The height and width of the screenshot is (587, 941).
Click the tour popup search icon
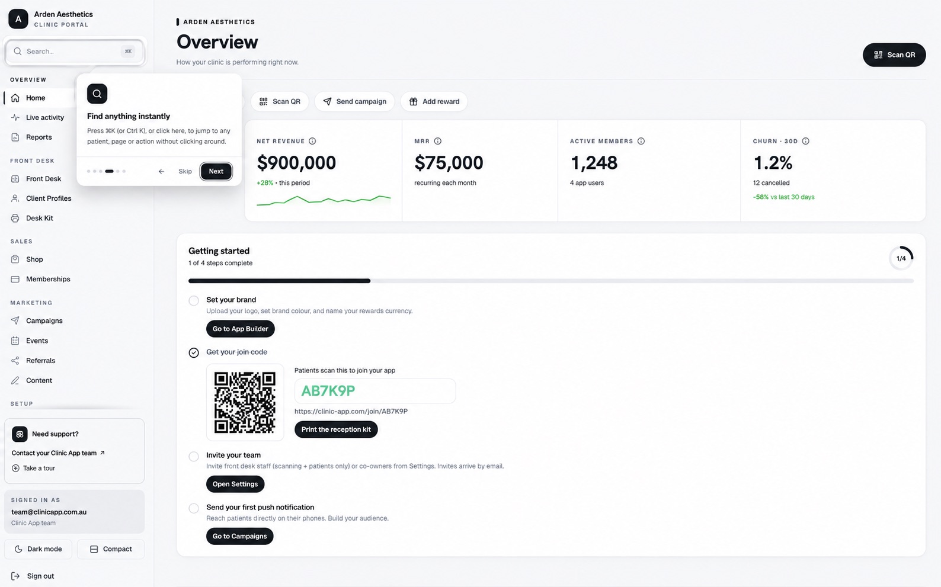click(97, 94)
